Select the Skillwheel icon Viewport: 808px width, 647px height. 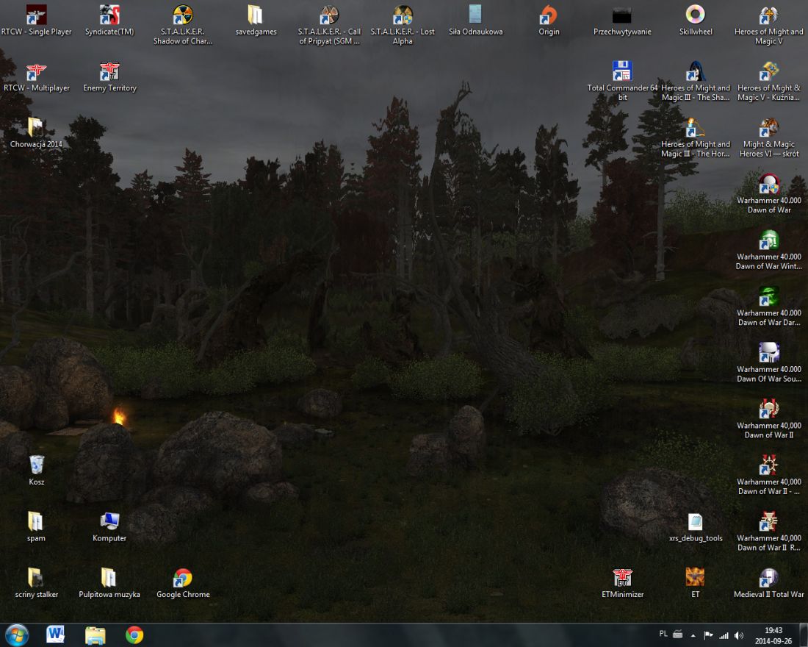[695, 15]
